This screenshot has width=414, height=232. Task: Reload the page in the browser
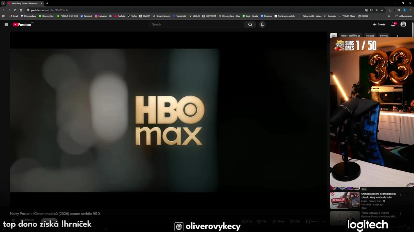point(15,10)
